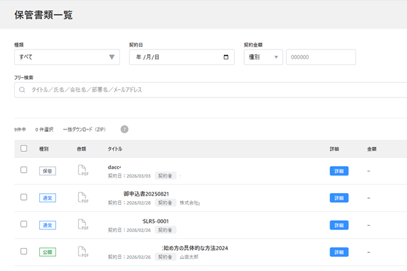Click the 金額 column header

(x=372, y=149)
